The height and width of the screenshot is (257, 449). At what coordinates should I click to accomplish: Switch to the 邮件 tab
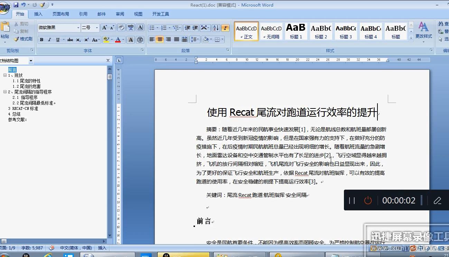[102, 14]
